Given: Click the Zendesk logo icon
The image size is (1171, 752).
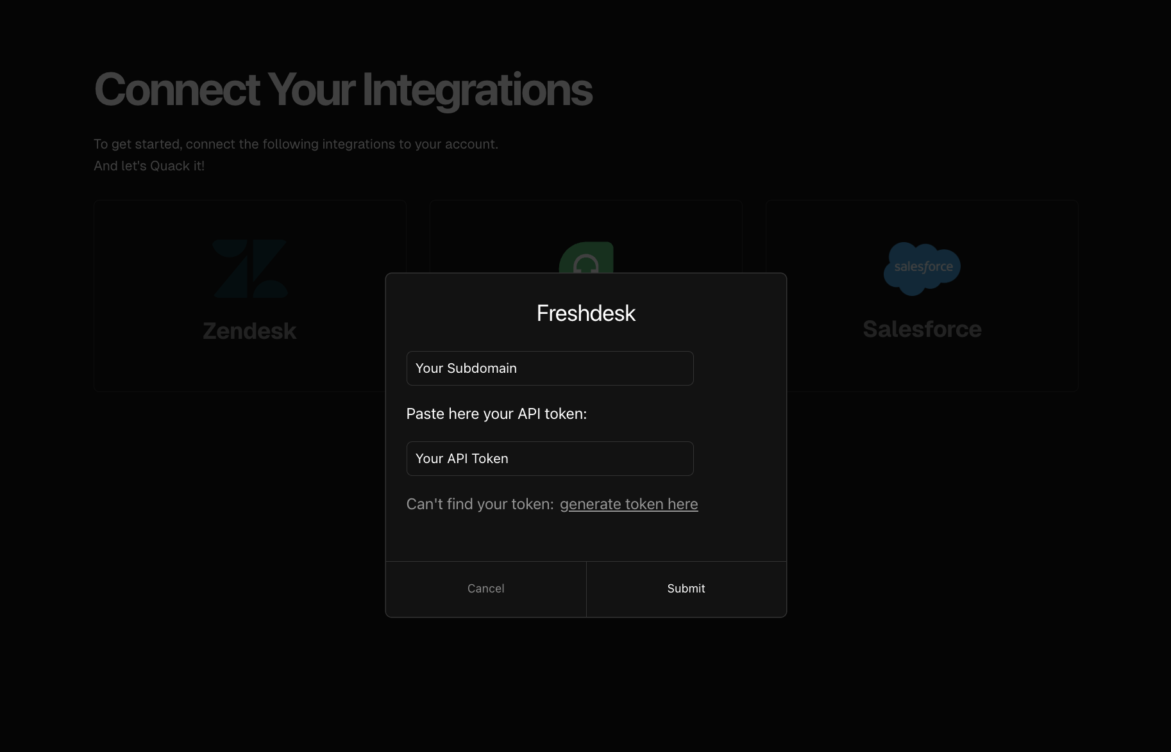Looking at the screenshot, I should 249,268.
